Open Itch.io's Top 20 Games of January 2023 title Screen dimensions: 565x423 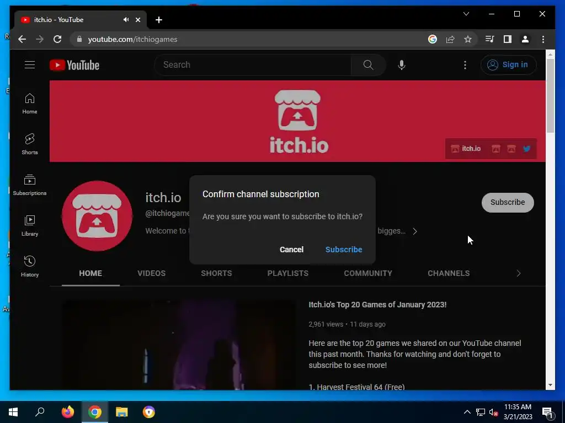click(377, 305)
